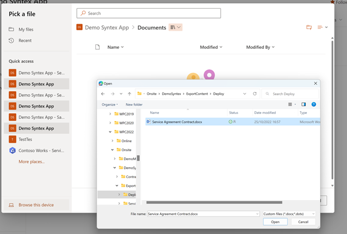Click the refresh icon in Open dialog
Image resolution: width=347 pixels, height=234 pixels.
coord(255,94)
